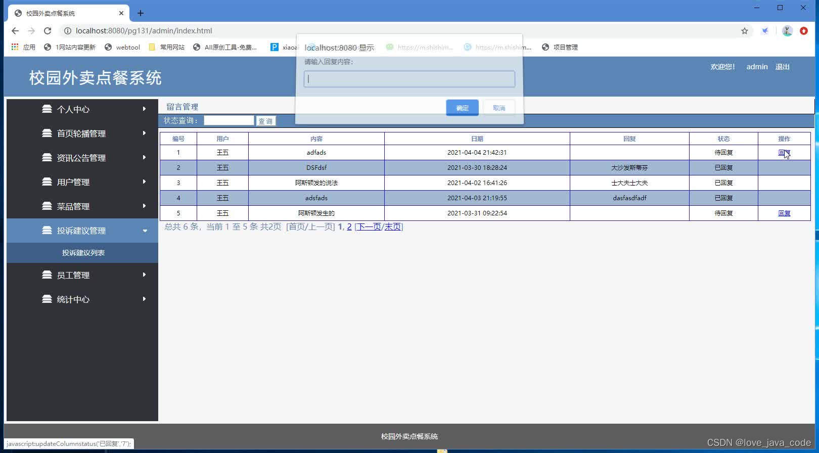Image resolution: width=819 pixels, height=453 pixels.
Task: Open the 首页轮播管理 menu
Action: [x=82, y=133]
